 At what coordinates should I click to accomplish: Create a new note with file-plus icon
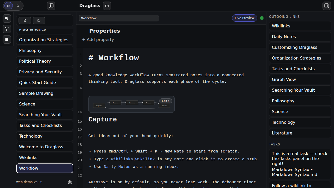(25, 20)
